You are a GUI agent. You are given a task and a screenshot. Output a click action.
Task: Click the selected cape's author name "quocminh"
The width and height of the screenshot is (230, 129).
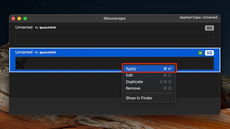pyautogui.click(x=48, y=52)
